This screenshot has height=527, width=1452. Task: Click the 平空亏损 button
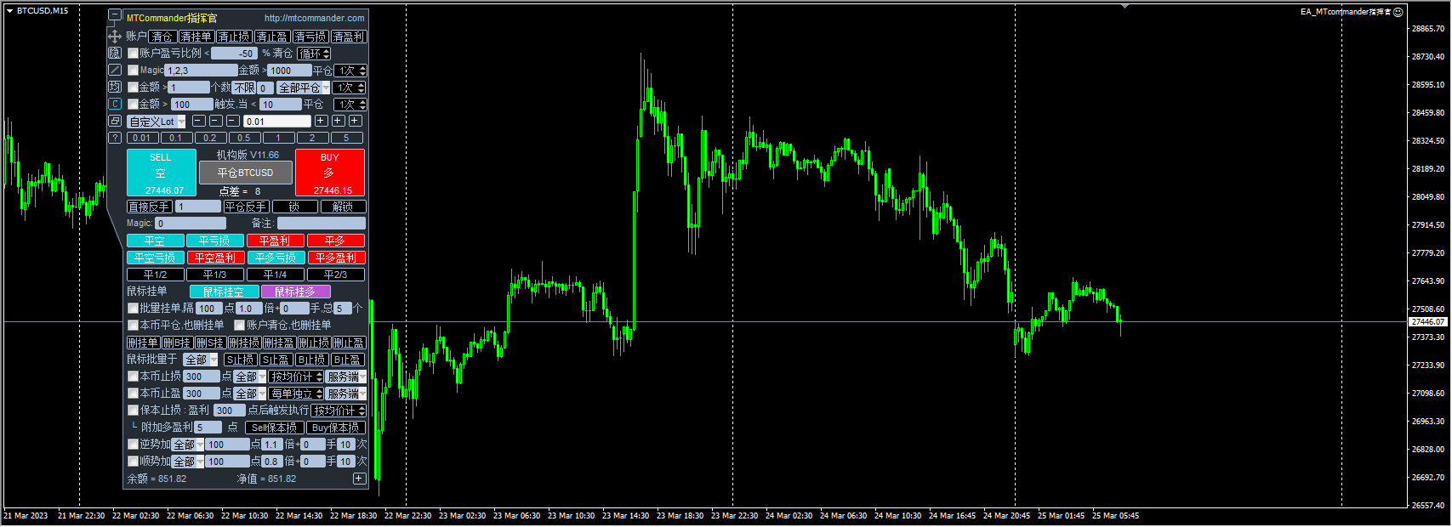(x=155, y=258)
